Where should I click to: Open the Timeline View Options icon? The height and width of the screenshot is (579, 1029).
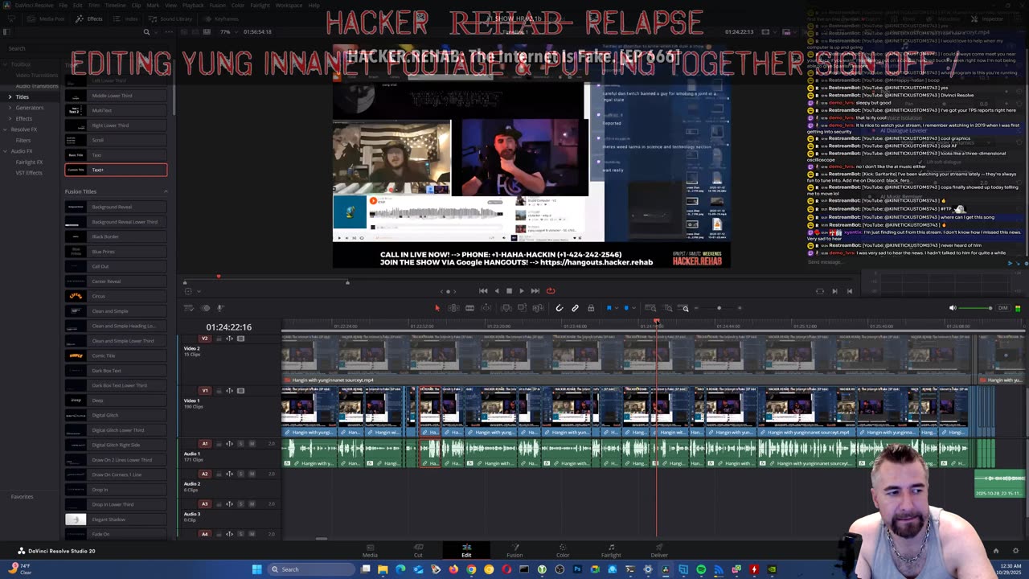189,308
